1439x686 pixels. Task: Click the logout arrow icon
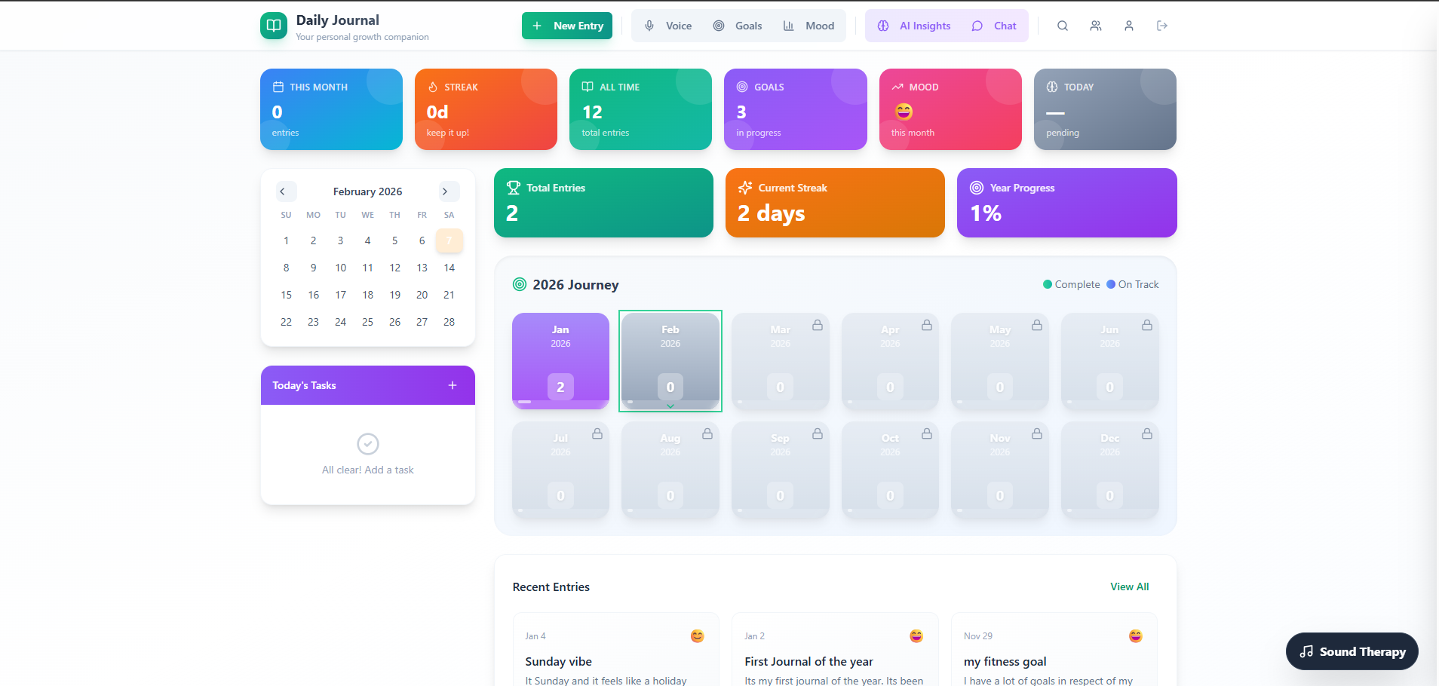coord(1162,26)
